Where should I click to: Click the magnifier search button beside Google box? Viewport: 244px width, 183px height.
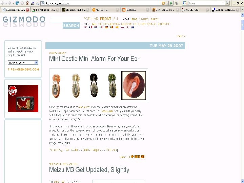tap(227, 3)
